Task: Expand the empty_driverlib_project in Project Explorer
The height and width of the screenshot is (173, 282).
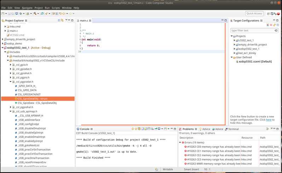Action: [2, 39]
